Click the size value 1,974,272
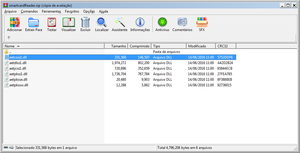The width and height of the screenshot is (300, 153). click(119, 63)
